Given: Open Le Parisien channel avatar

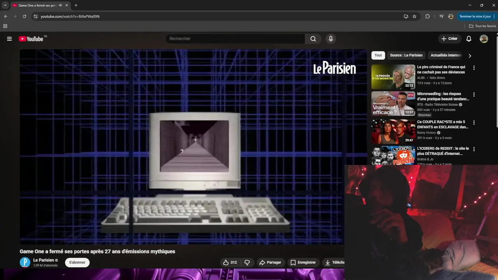Looking at the screenshot, I should (x=25, y=262).
